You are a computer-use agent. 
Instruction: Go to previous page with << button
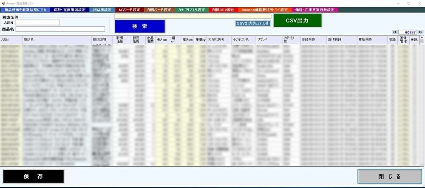(x=395, y=32)
